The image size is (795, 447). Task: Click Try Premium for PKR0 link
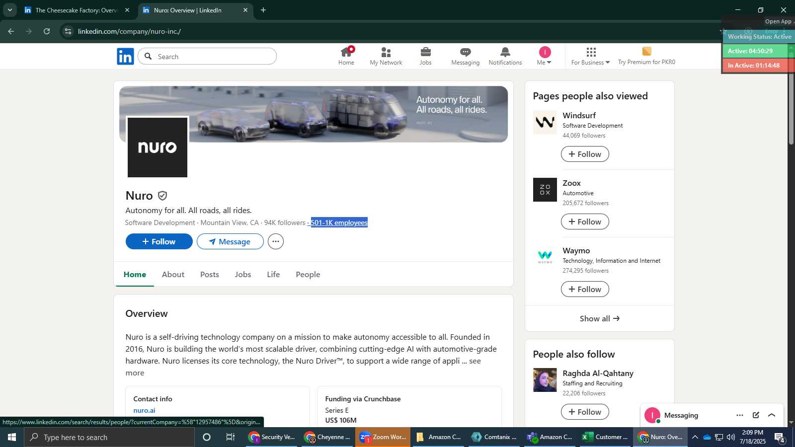(646, 56)
